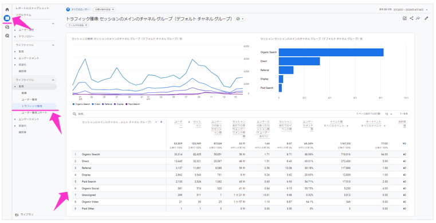The image size is (436, 223).
Task: Expand the テクノロジー tree item
Action: coord(15,37)
